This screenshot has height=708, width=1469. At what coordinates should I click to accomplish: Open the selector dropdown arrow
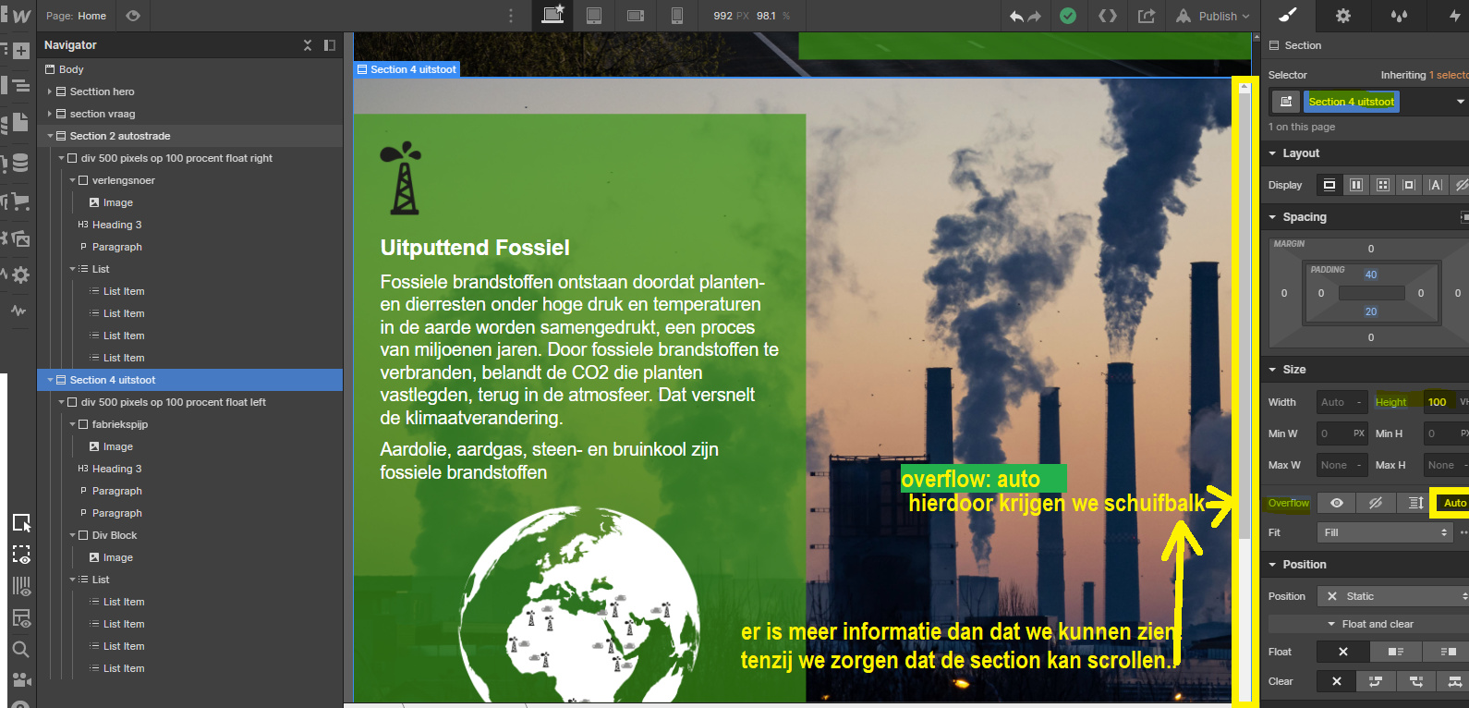pos(1460,102)
